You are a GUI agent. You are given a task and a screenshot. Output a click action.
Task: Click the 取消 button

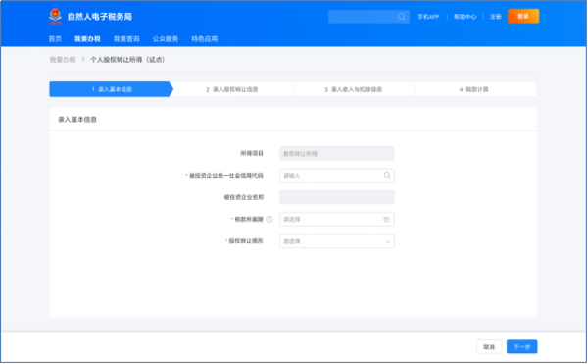coord(489,347)
